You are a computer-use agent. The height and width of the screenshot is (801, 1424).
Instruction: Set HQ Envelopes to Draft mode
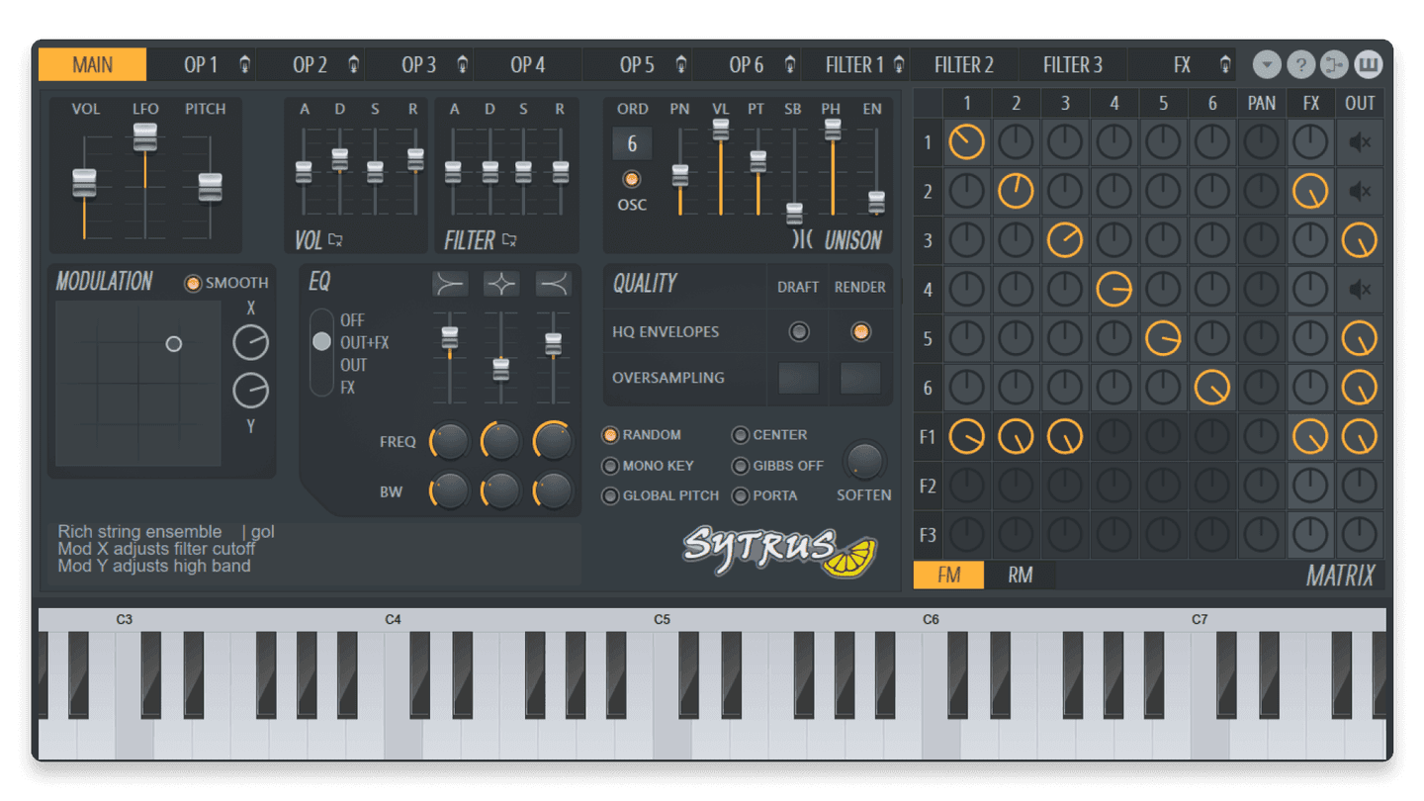point(798,332)
